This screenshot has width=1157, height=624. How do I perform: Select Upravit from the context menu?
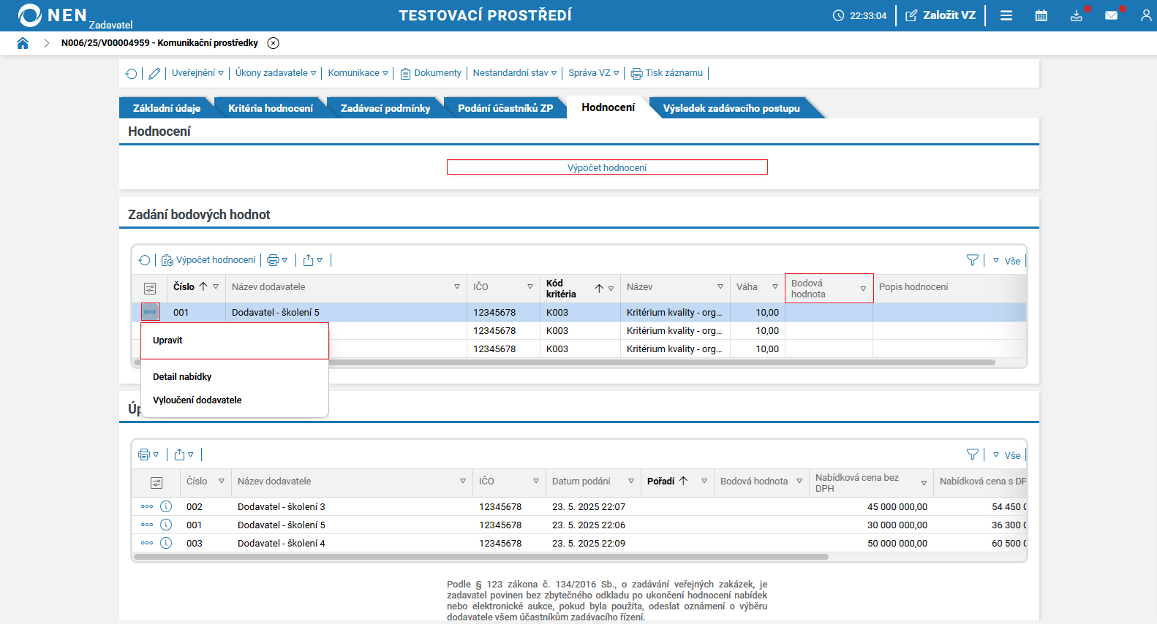[x=167, y=340]
